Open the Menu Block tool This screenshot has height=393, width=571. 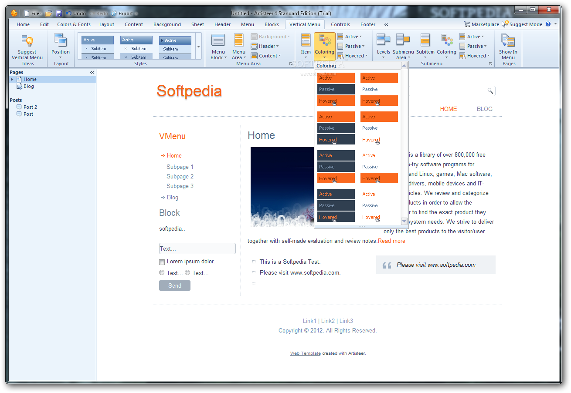(218, 47)
